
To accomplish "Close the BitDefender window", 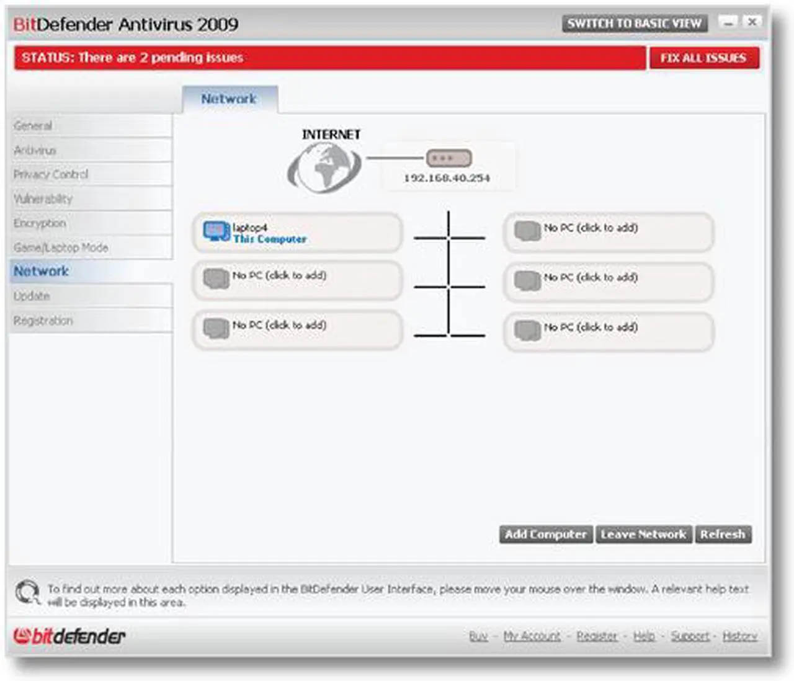I will [x=752, y=22].
